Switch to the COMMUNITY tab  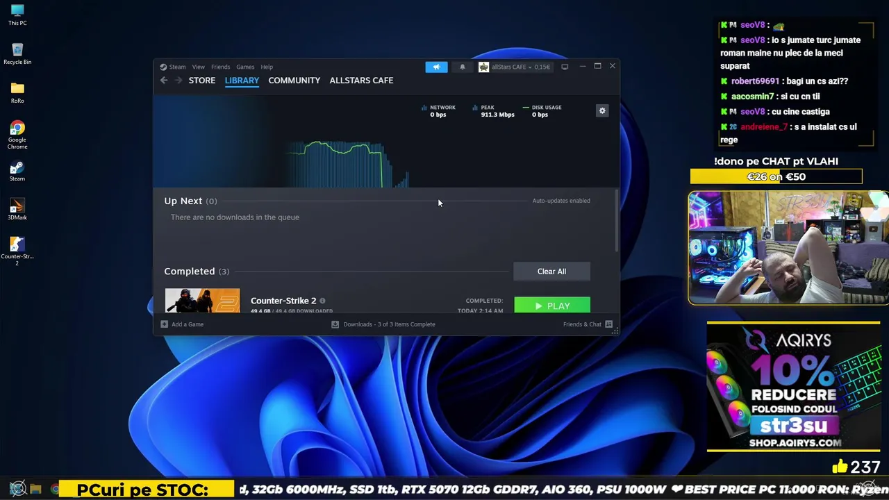point(294,81)
